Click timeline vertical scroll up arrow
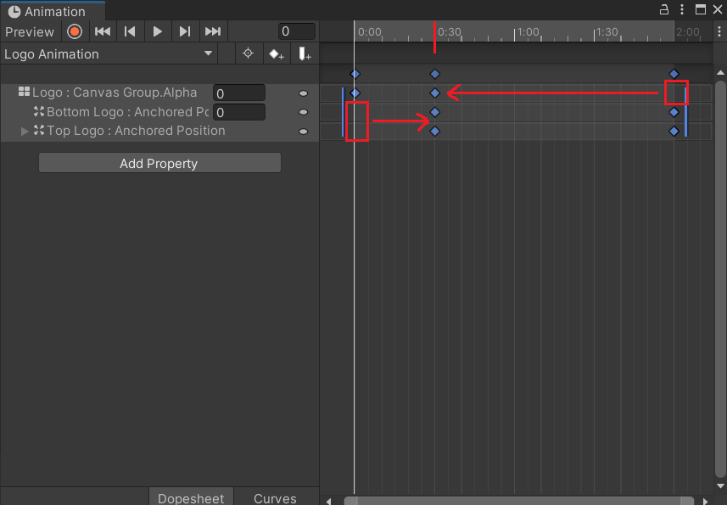 [720, 72]
